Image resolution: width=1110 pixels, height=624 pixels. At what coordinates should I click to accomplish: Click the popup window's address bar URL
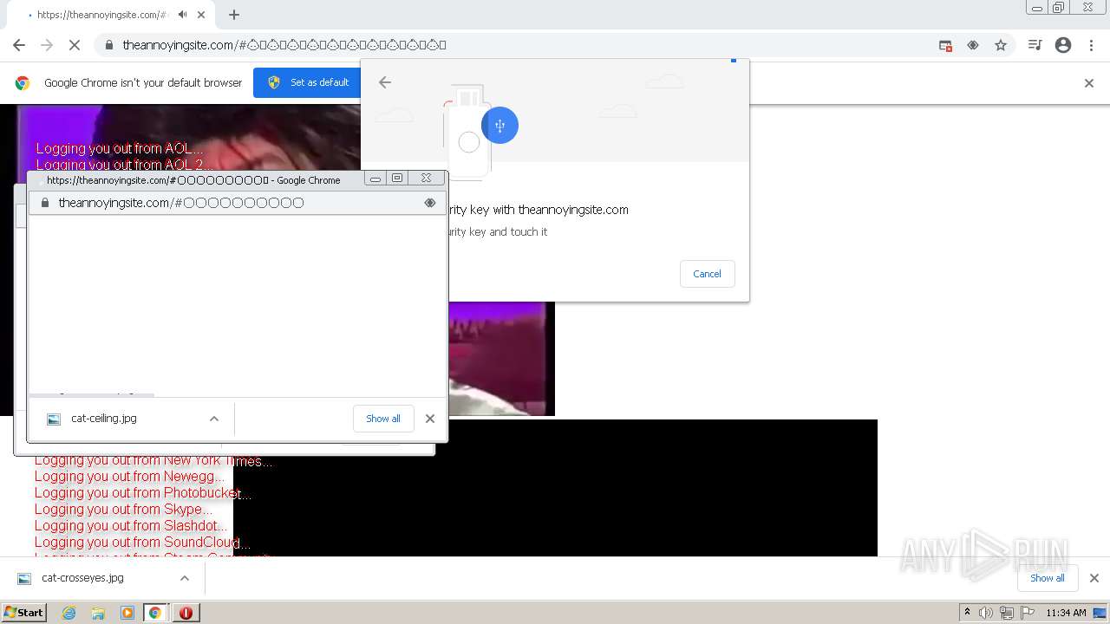(x=181, y=203)
